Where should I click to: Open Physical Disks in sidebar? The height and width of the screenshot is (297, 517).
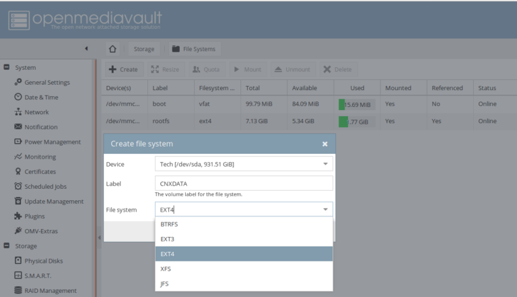pos(44,261)
